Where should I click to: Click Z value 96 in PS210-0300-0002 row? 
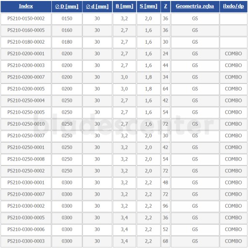click(166, 206)
